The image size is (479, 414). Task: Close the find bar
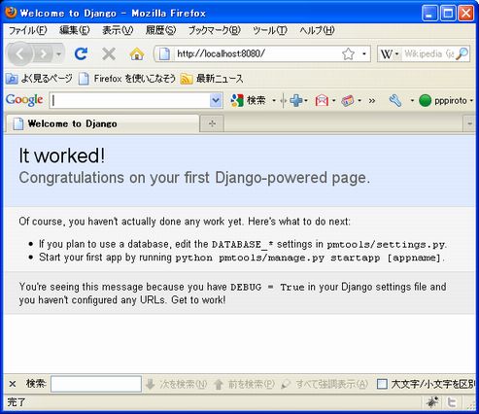click(x=13, y=384)
